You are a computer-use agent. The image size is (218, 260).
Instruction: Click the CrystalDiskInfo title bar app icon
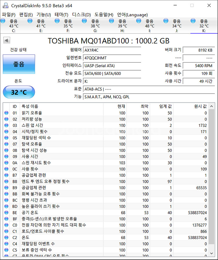[6, 6]
